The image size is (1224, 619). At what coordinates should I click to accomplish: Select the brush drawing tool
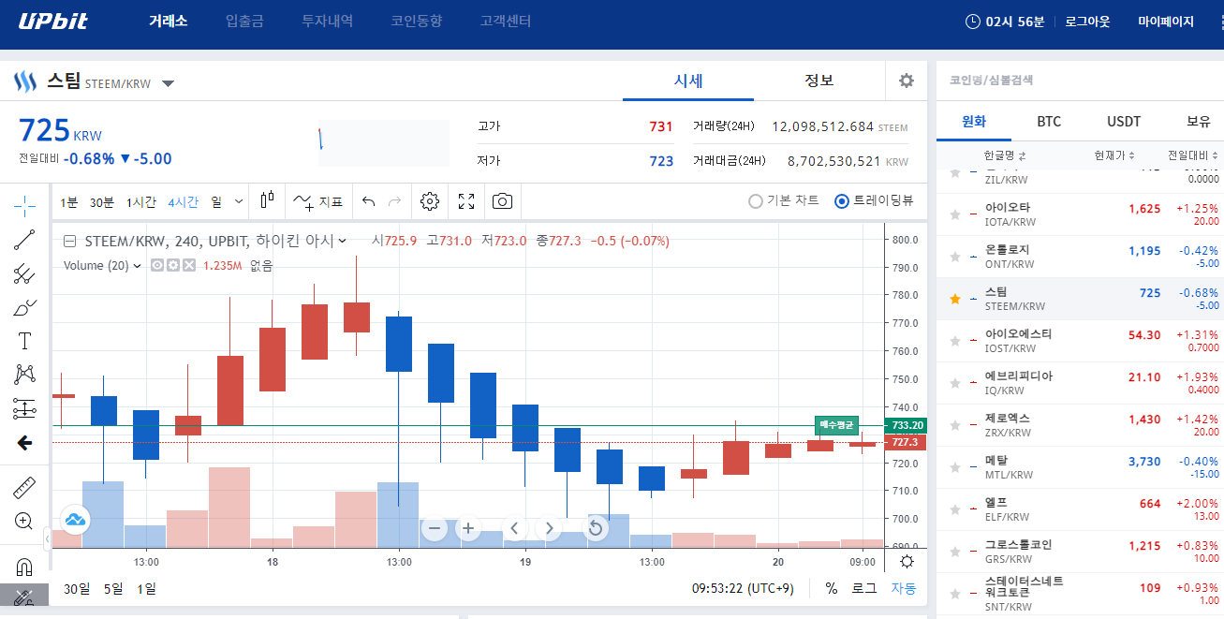(25, 307)
